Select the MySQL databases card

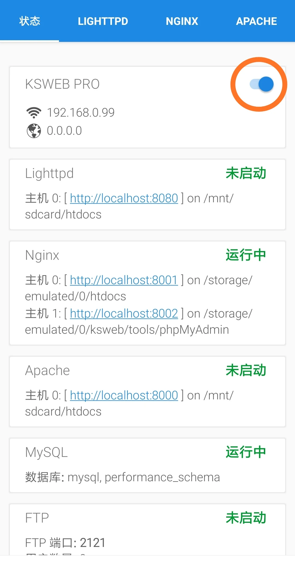click(147, 465)
